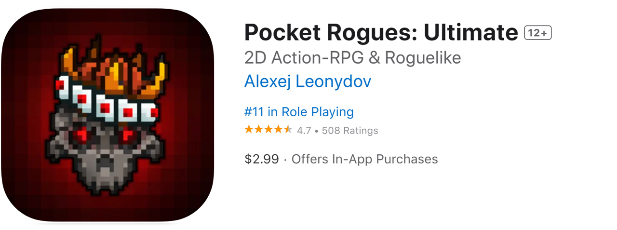Select the Pocket Rogues: Ultimate title
Image resolution: width=617 pixels, height=230 pixels.
381,33
